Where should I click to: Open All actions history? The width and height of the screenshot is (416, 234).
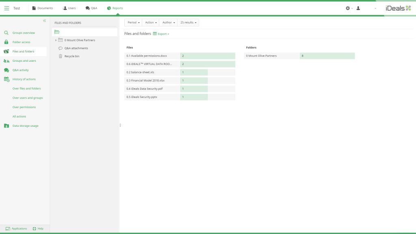pyautogui.click(x=19, y=117)
